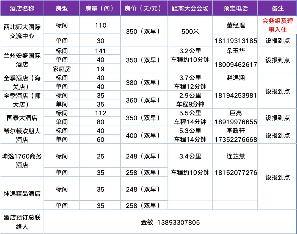Screen dimensions: 297x234
Task: Click room count 110
Action: pyautogui.click(x=100, y=25)
